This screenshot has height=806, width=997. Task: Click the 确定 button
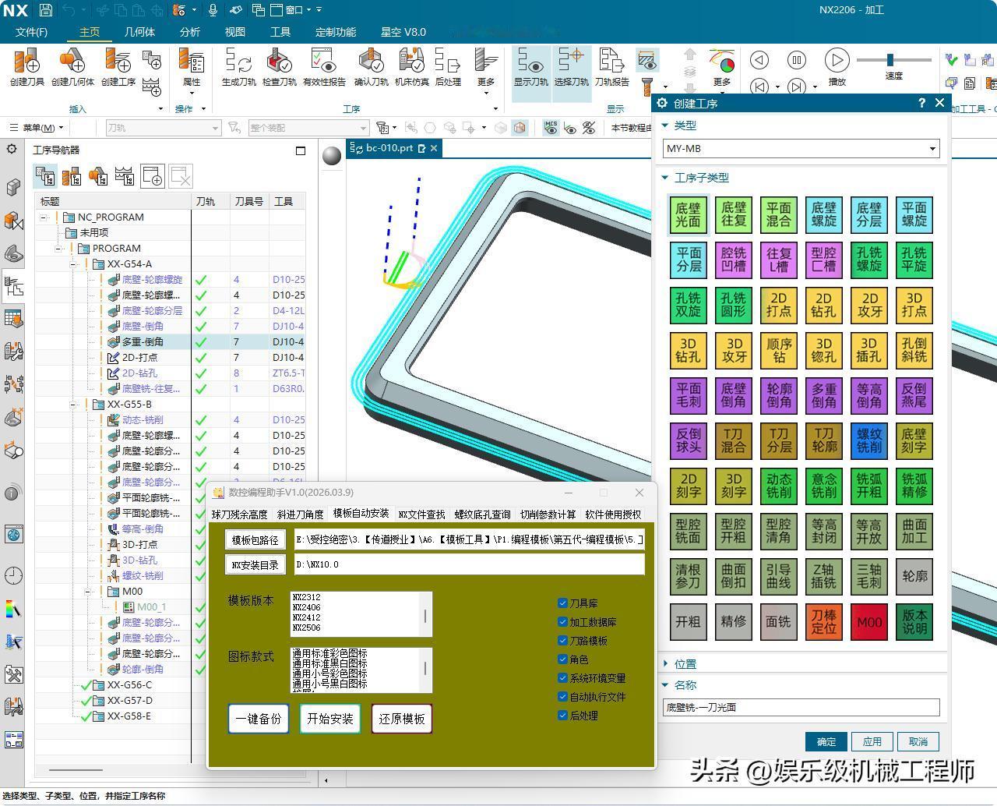tap(826, 741)
